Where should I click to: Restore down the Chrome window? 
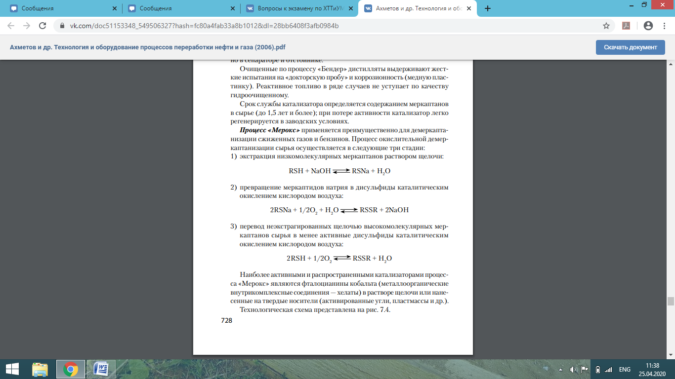(644, 4)
